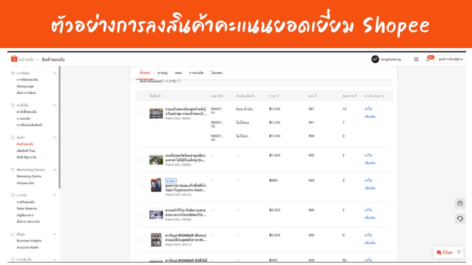472x265 pixels.
Task: Click the Finance section wallet icon
Action: point(13,195)
